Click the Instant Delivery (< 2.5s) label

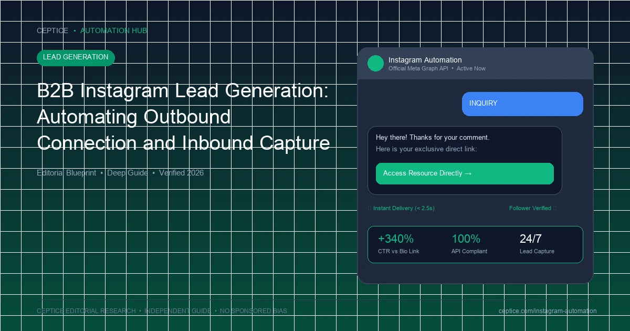coord(404,208)
